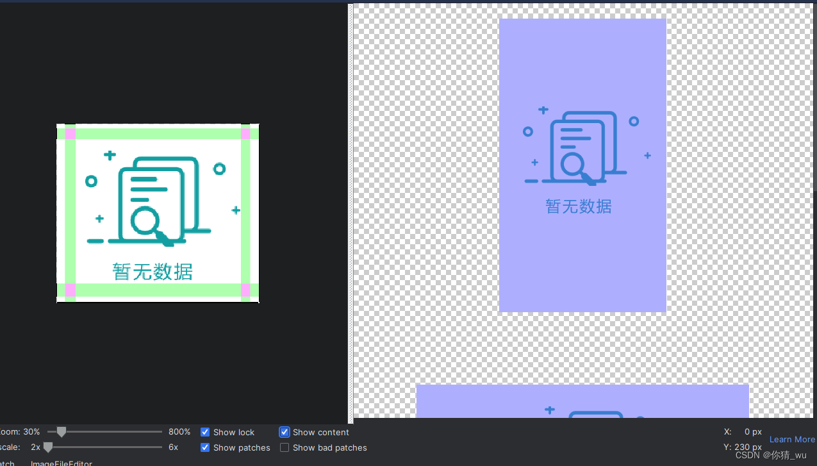Click the top-right pink corner patch in the editor
The height and width of the screenshot is (466, 817).
click(245, 133)
